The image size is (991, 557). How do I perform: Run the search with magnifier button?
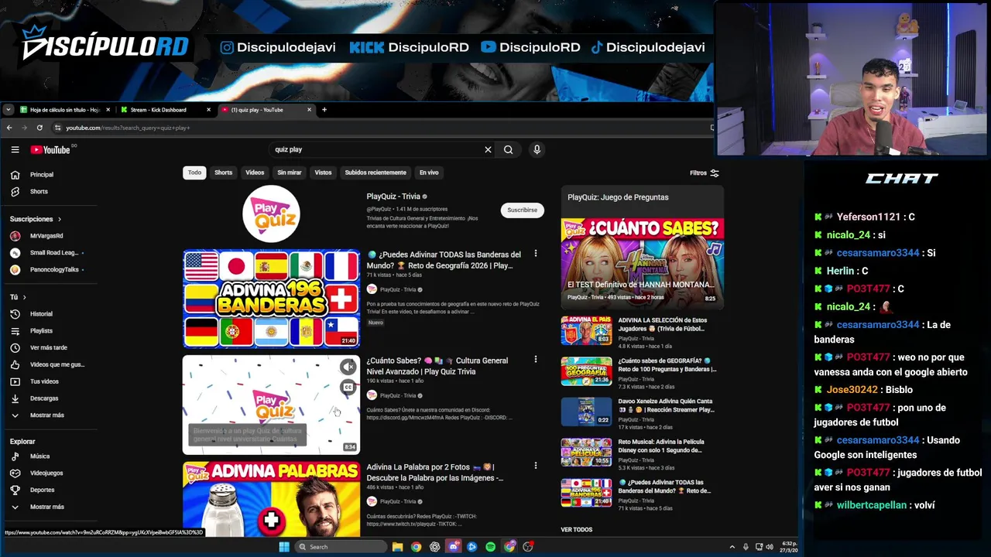508,149
